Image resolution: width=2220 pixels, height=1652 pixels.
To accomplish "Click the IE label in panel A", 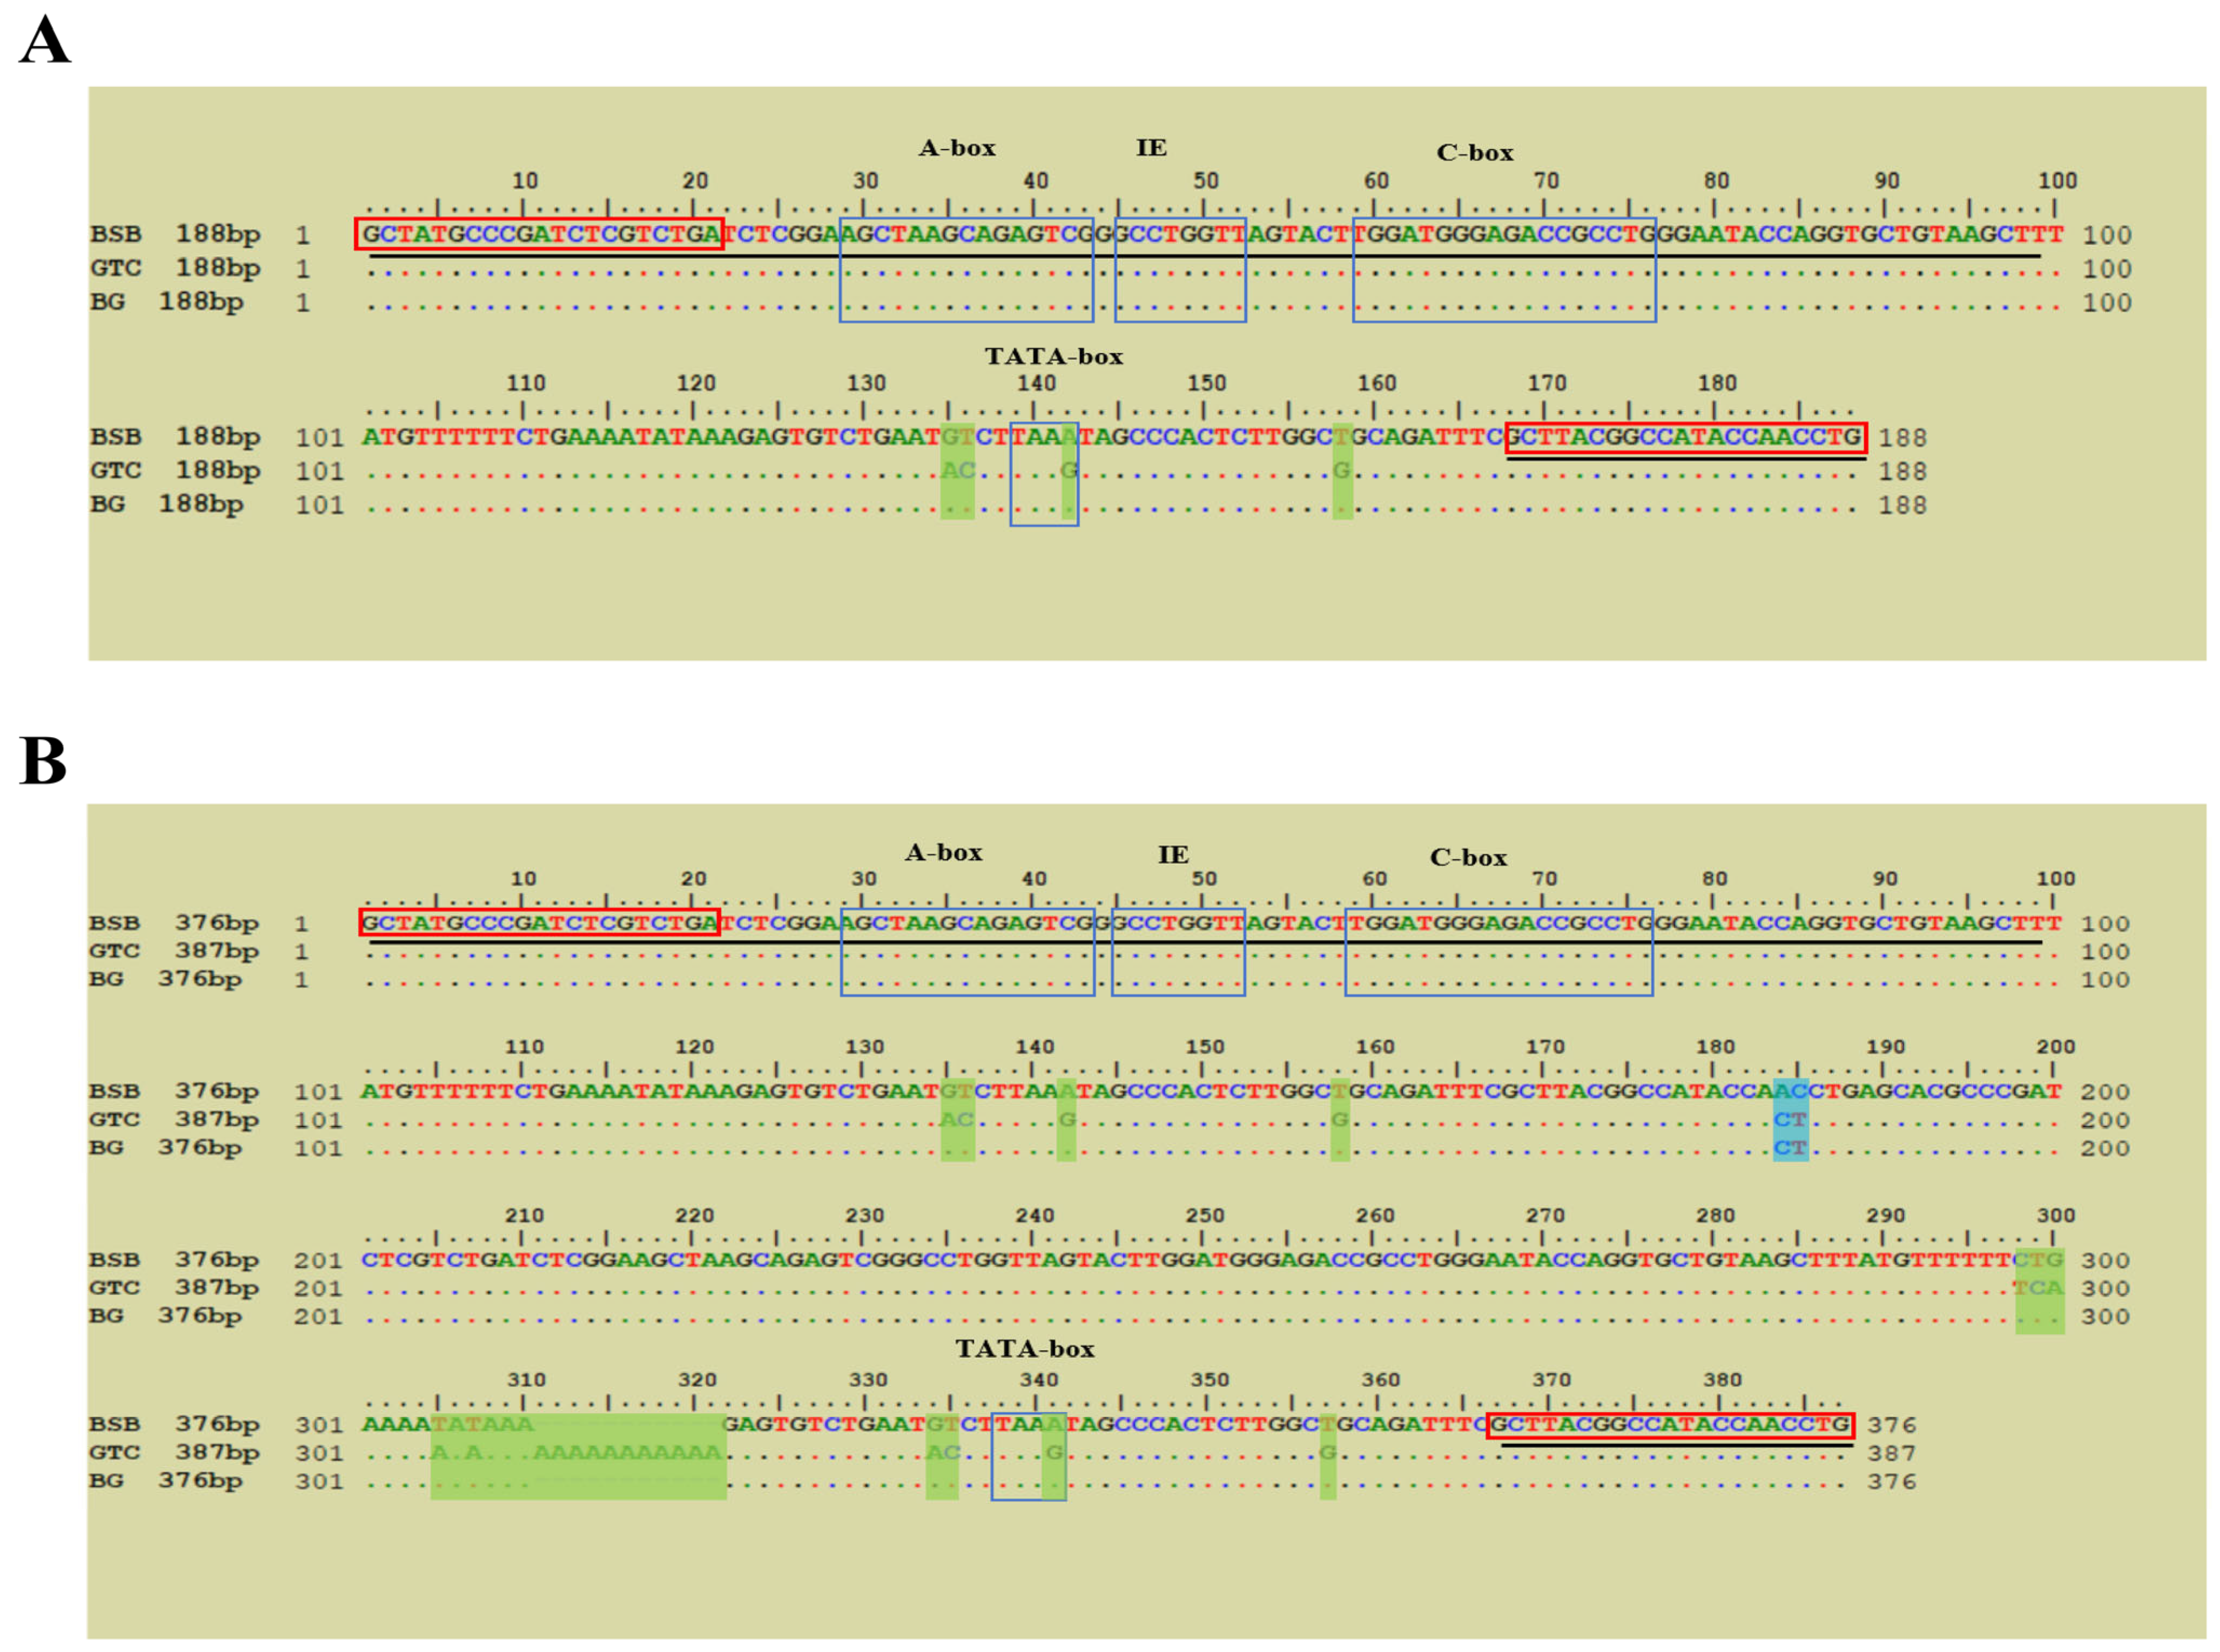I will tap(1151, 148).
